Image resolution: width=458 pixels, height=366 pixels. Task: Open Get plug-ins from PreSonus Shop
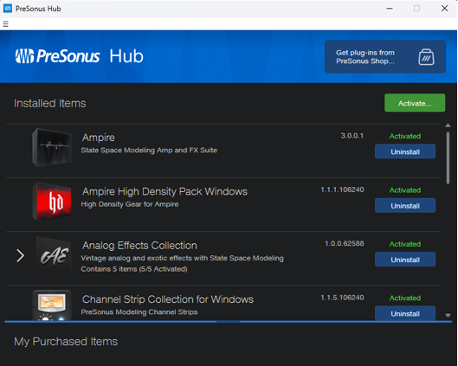click(385, 57)
